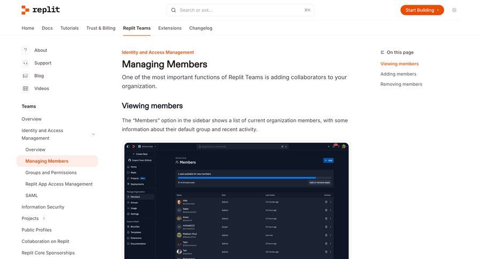481x259 pixels.
Task: Open the Home tab
Action: click(28, 28)
